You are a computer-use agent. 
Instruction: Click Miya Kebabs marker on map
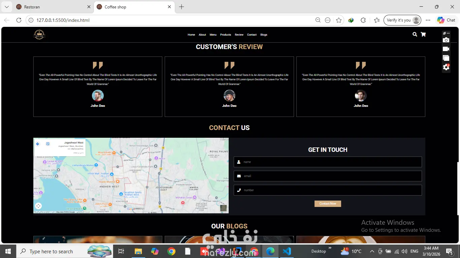point(114,153)
